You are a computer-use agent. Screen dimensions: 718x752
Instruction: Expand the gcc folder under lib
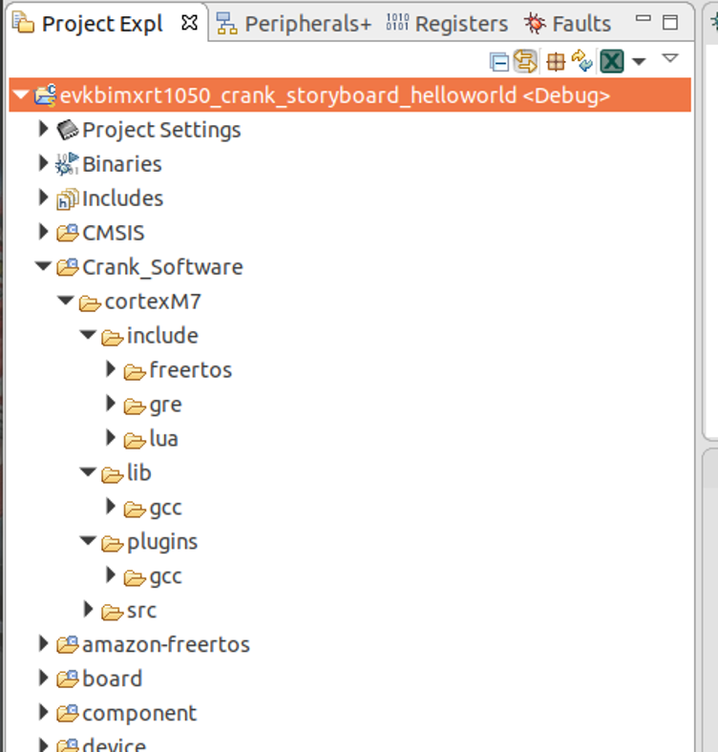click(111, 507)
